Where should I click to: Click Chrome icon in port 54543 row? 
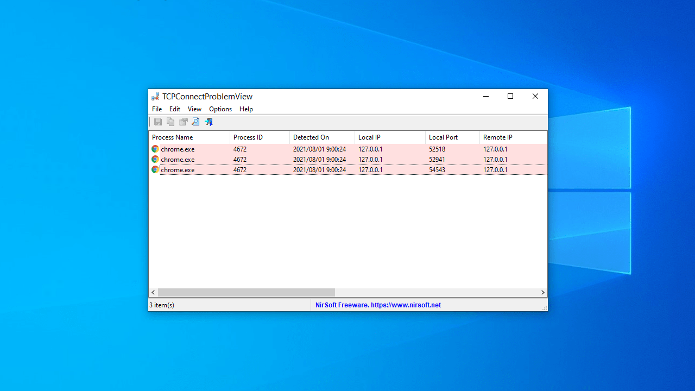click(155, 169)
